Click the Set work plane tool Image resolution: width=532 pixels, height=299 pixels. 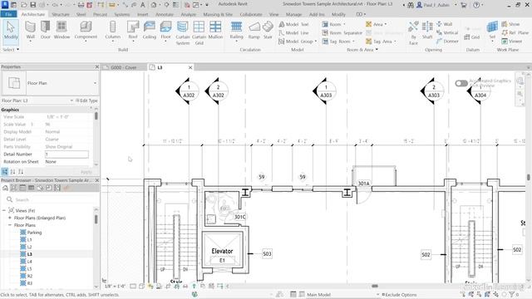pyautogui.click(x=492, y=31)
